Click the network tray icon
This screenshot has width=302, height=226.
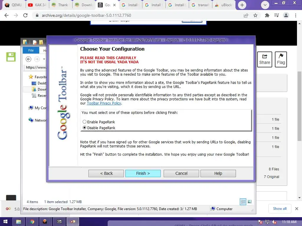click(x=267, y=222)
